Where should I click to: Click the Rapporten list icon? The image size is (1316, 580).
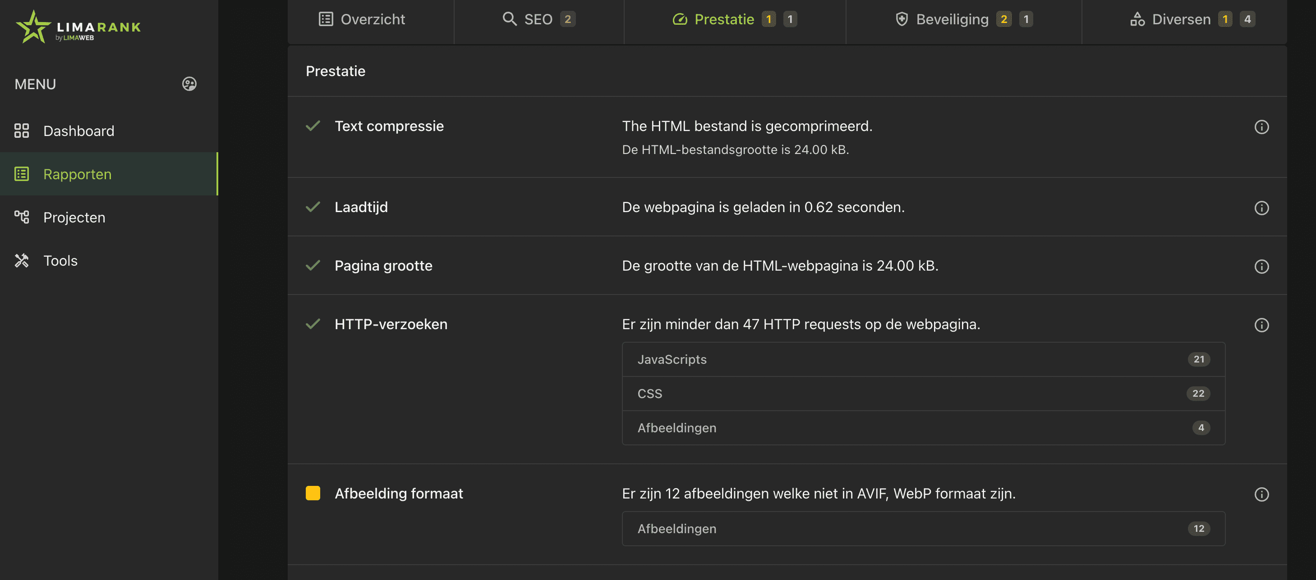coord(22,174)
